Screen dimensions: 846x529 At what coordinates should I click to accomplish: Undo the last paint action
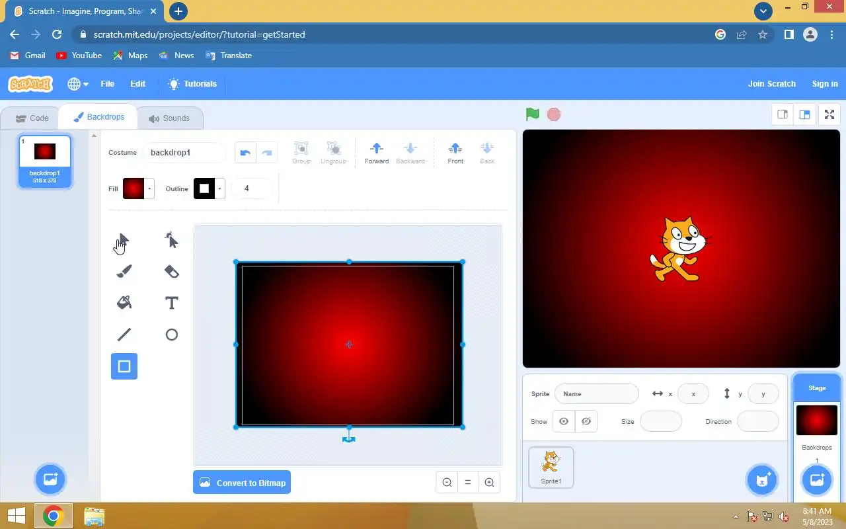point(245,153)
